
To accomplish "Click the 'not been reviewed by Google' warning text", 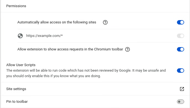I will coord(107,71).
